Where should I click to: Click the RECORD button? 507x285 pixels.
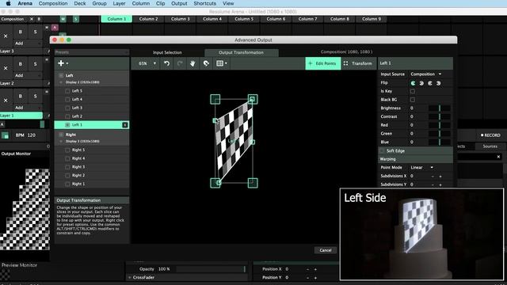click(490, 135)
